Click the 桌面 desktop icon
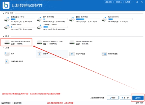145x105 pixels. click(x=7, y=54)
